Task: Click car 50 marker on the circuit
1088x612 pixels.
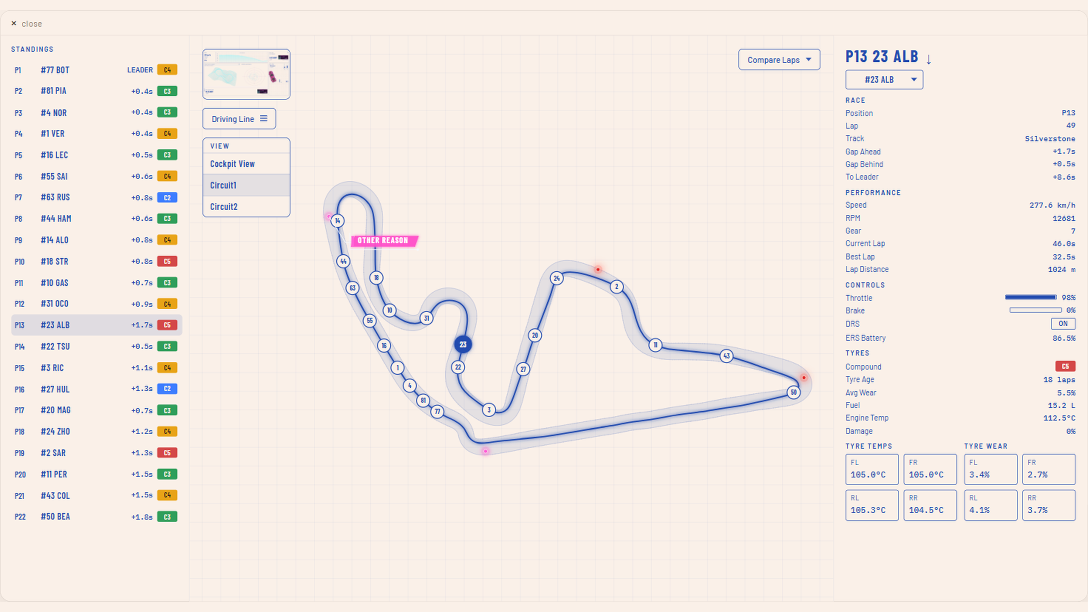Action: pyautogui.click(x=793, y=392)
